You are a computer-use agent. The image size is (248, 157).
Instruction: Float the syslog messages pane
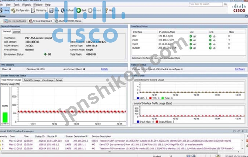(238, 131)
